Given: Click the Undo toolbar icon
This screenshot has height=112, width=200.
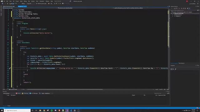Looking at the screenshot, I should tap(16, 4).
